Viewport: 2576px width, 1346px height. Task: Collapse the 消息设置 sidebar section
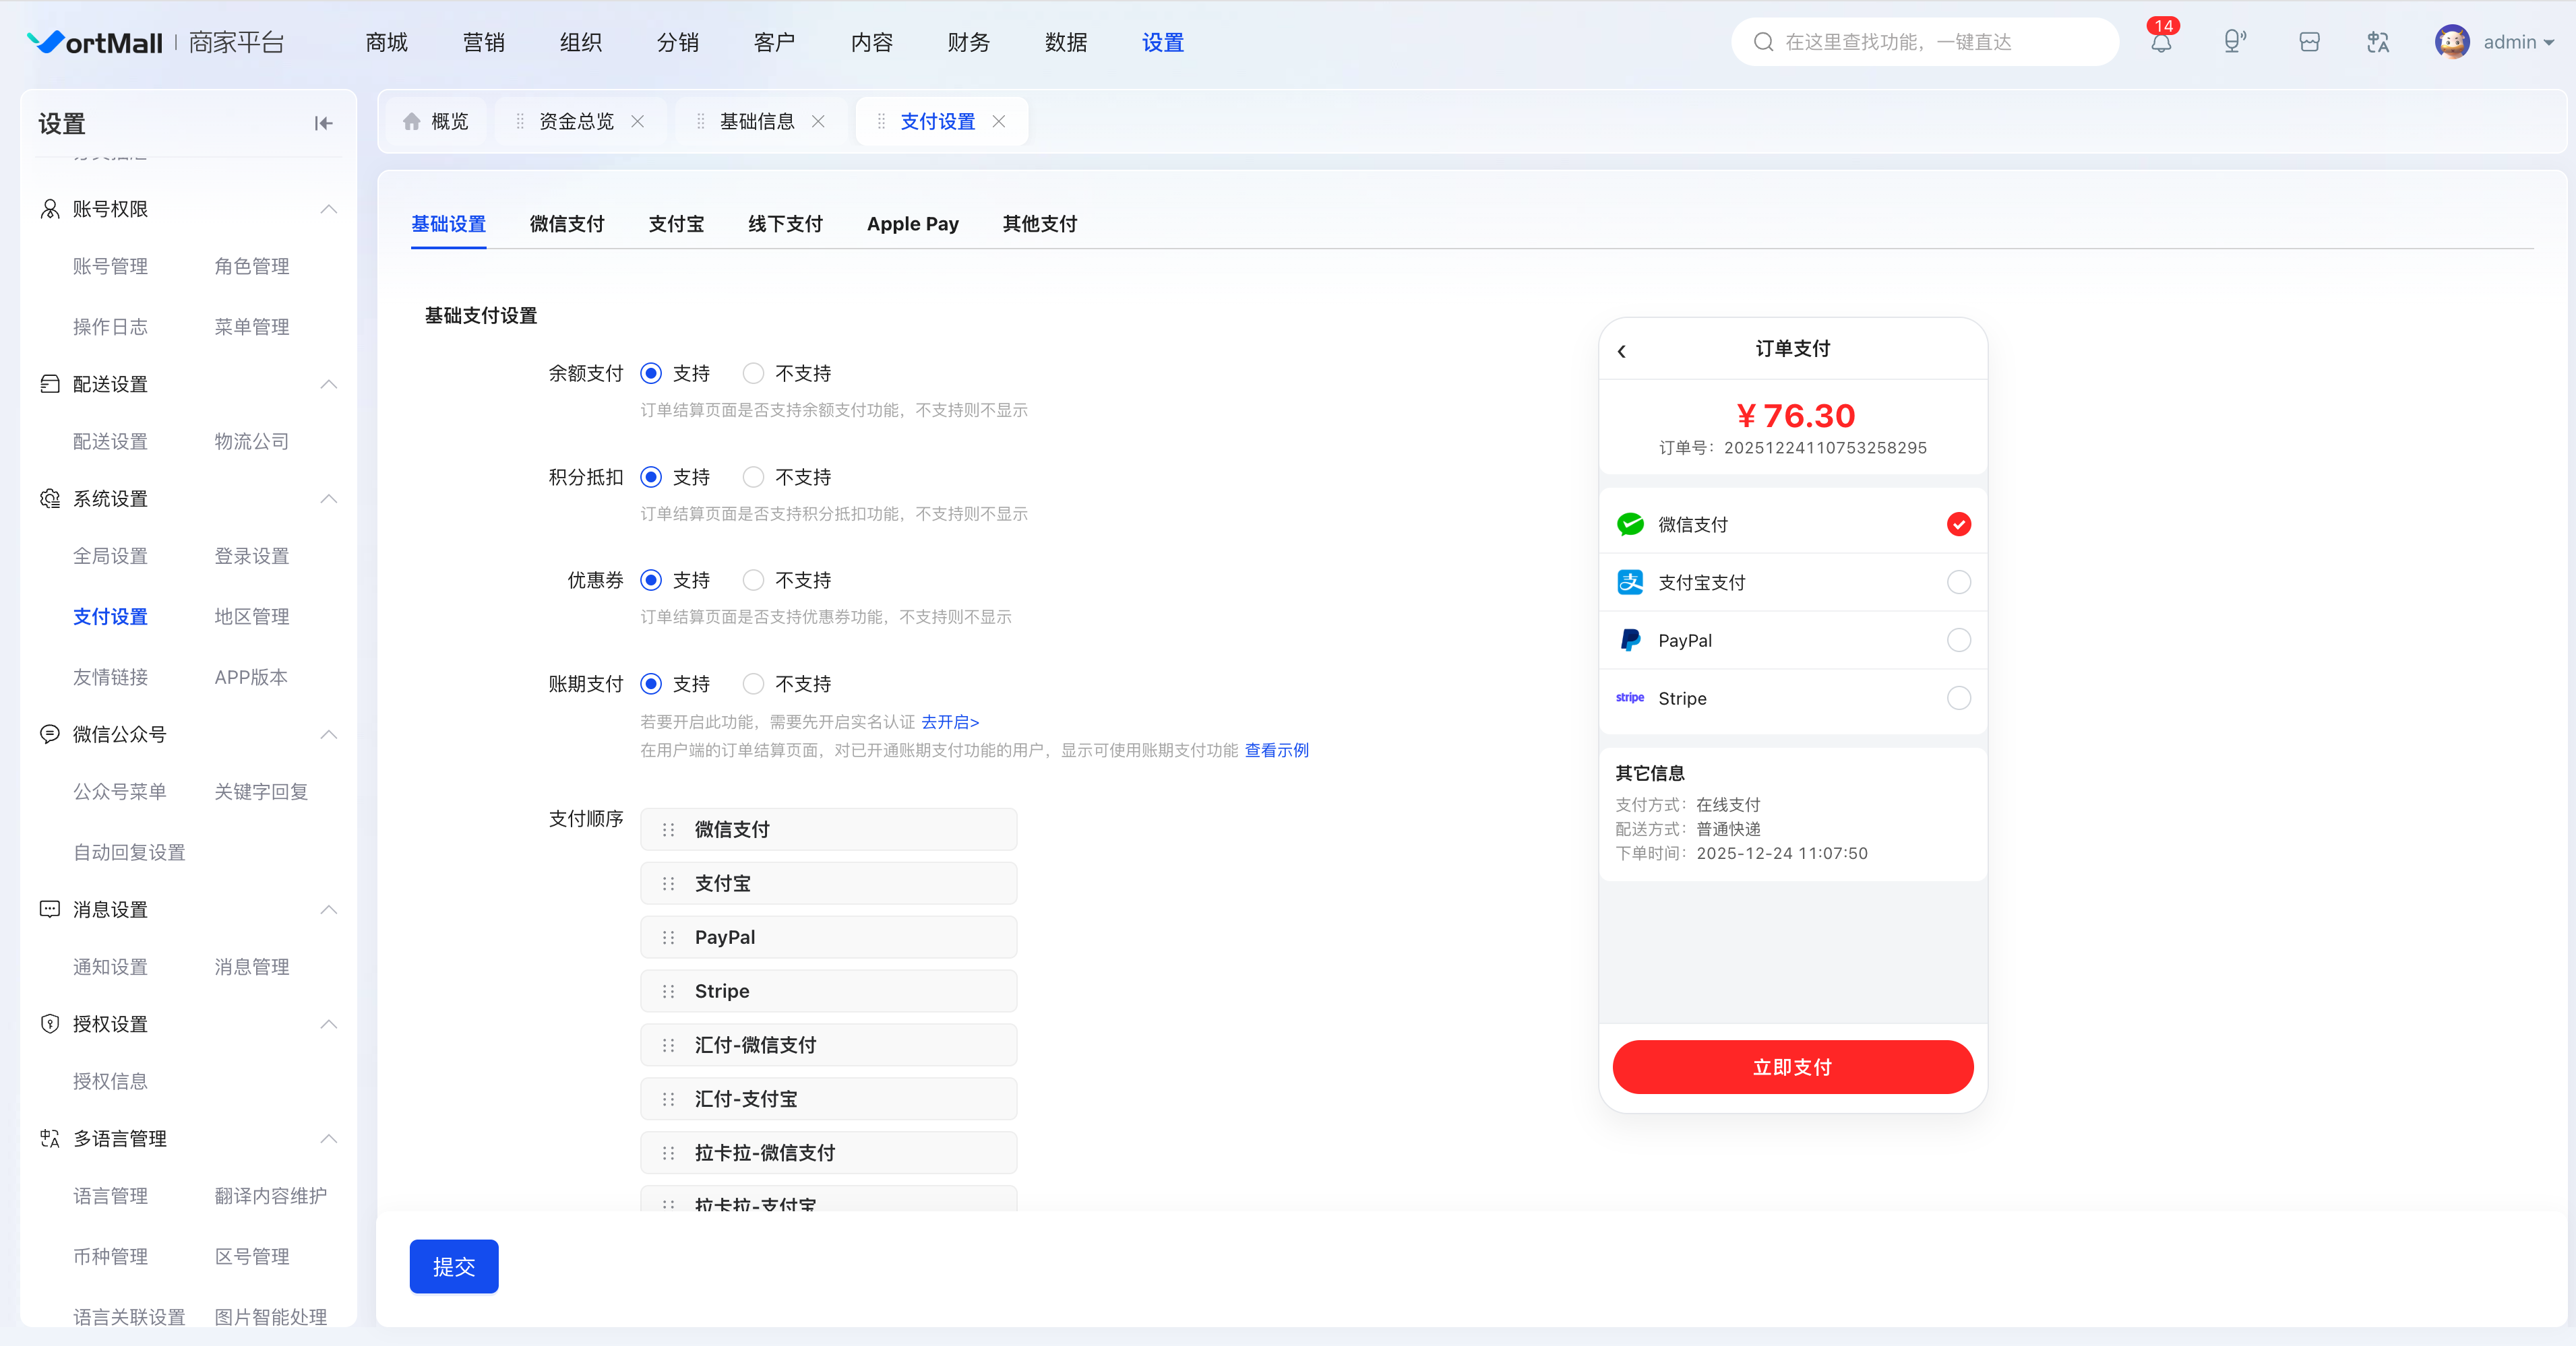[329, 909]
